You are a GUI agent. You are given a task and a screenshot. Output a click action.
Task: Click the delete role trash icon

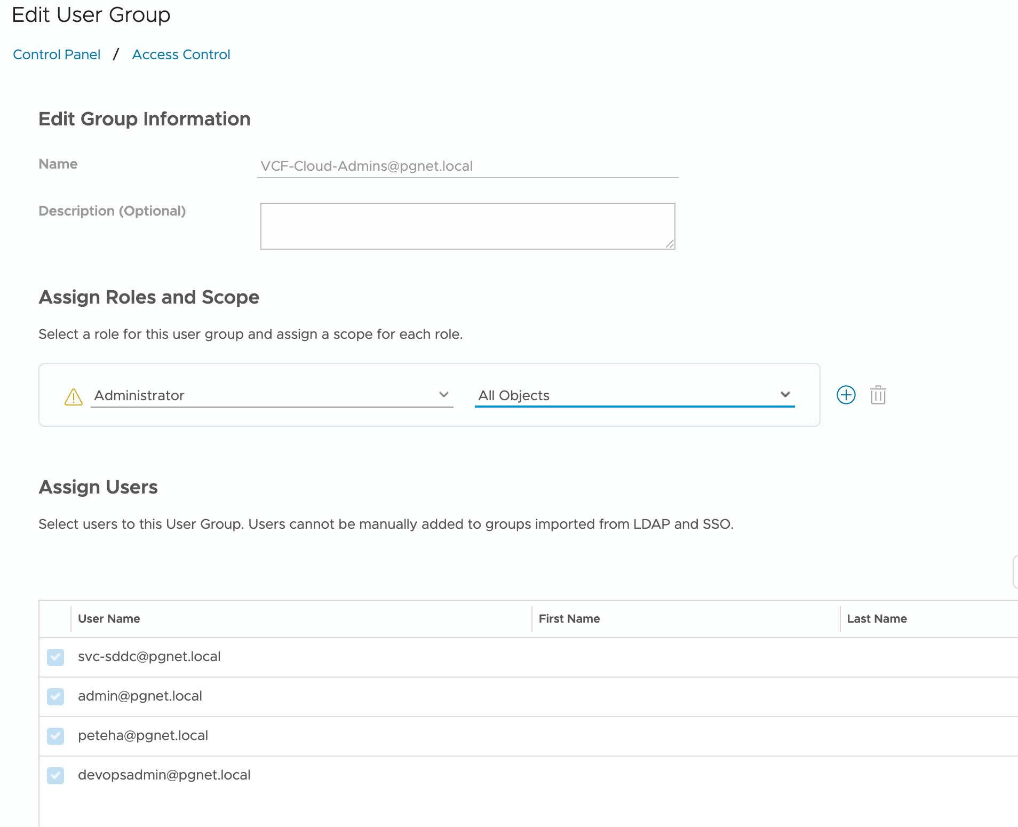coord(878,395)
